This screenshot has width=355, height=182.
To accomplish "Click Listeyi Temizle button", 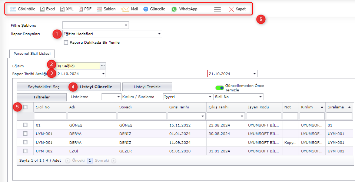I will 147,87.
